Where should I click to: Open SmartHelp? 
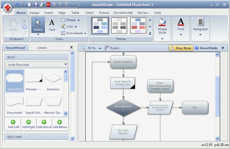click(206, 48)
